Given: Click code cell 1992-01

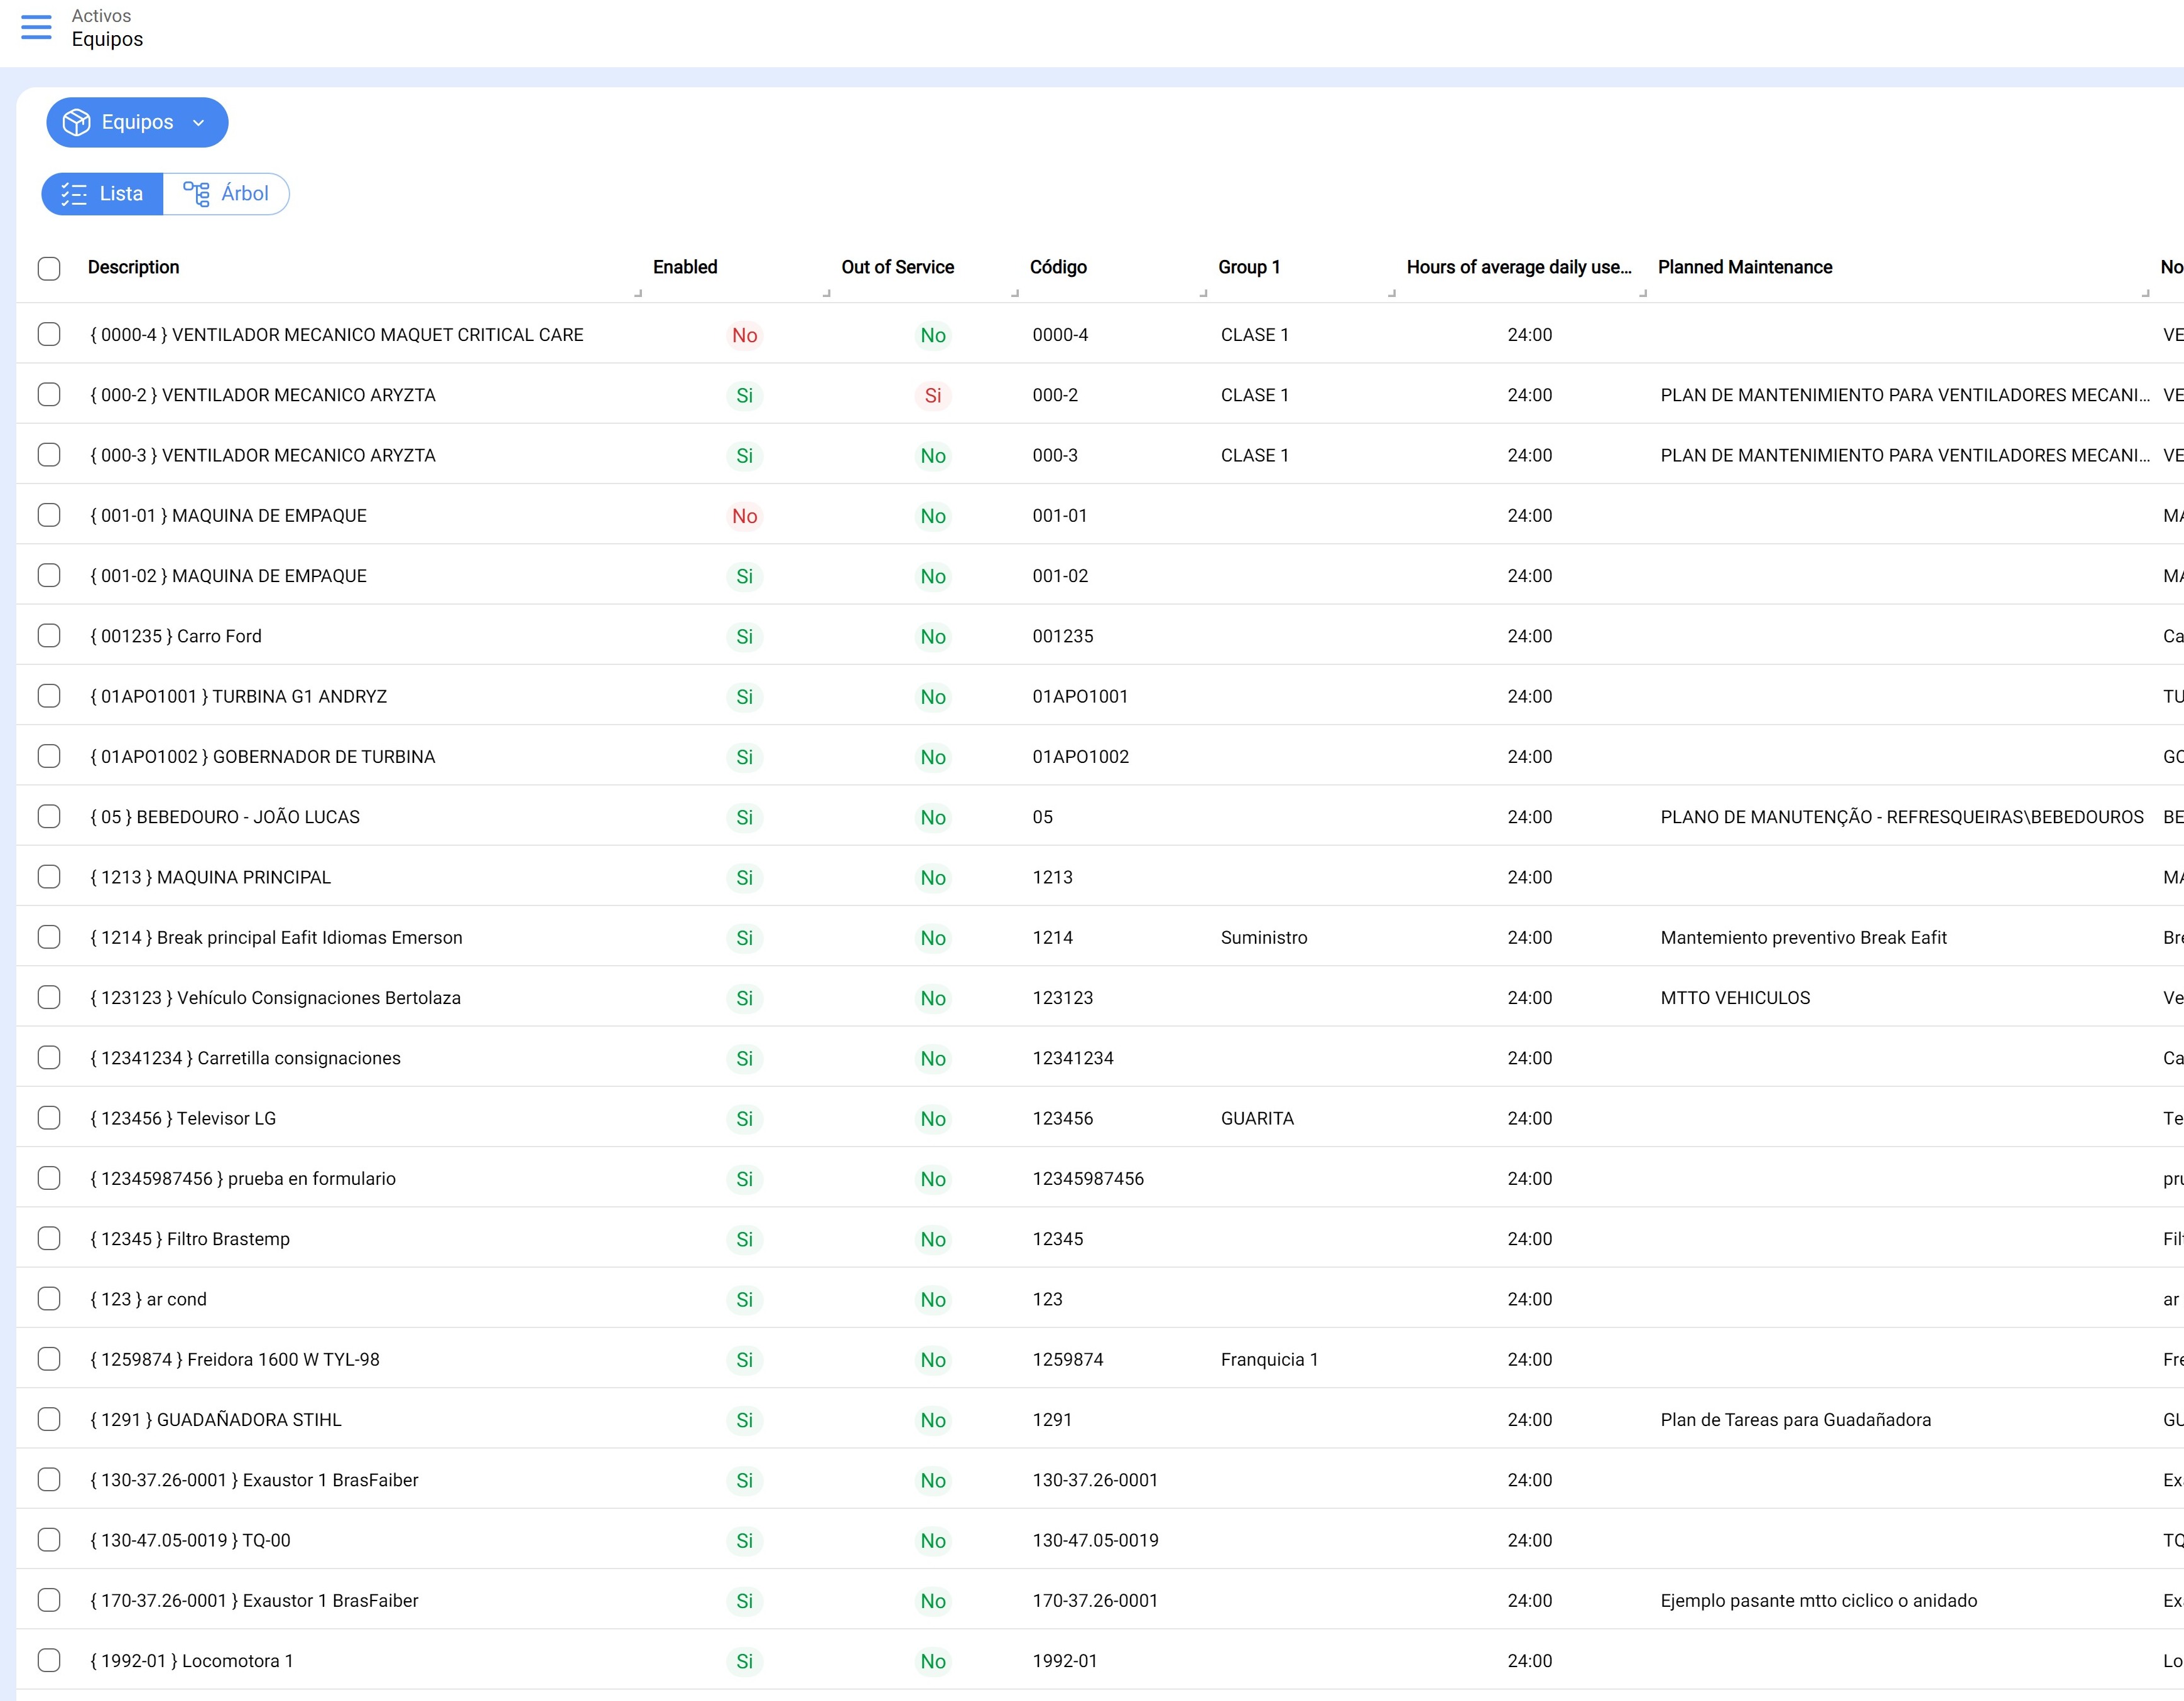Looking at the screenshot, I should [1065, 1660].
